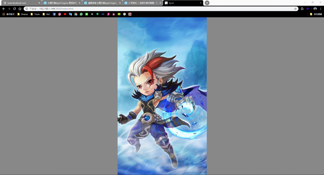Open the browser home page
Viewport: 324px width, 175px height.
[20, 8]
